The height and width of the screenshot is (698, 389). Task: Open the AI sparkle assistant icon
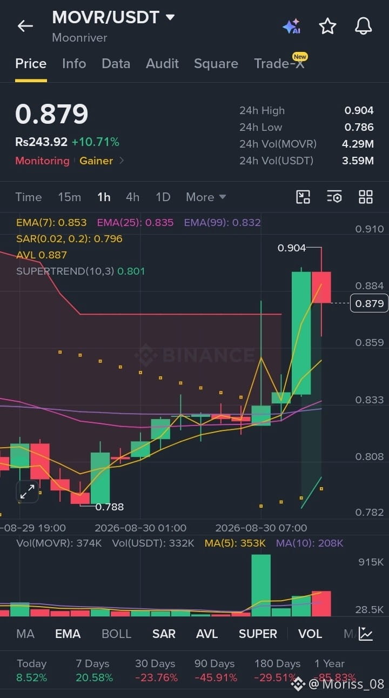pos(292,26)
